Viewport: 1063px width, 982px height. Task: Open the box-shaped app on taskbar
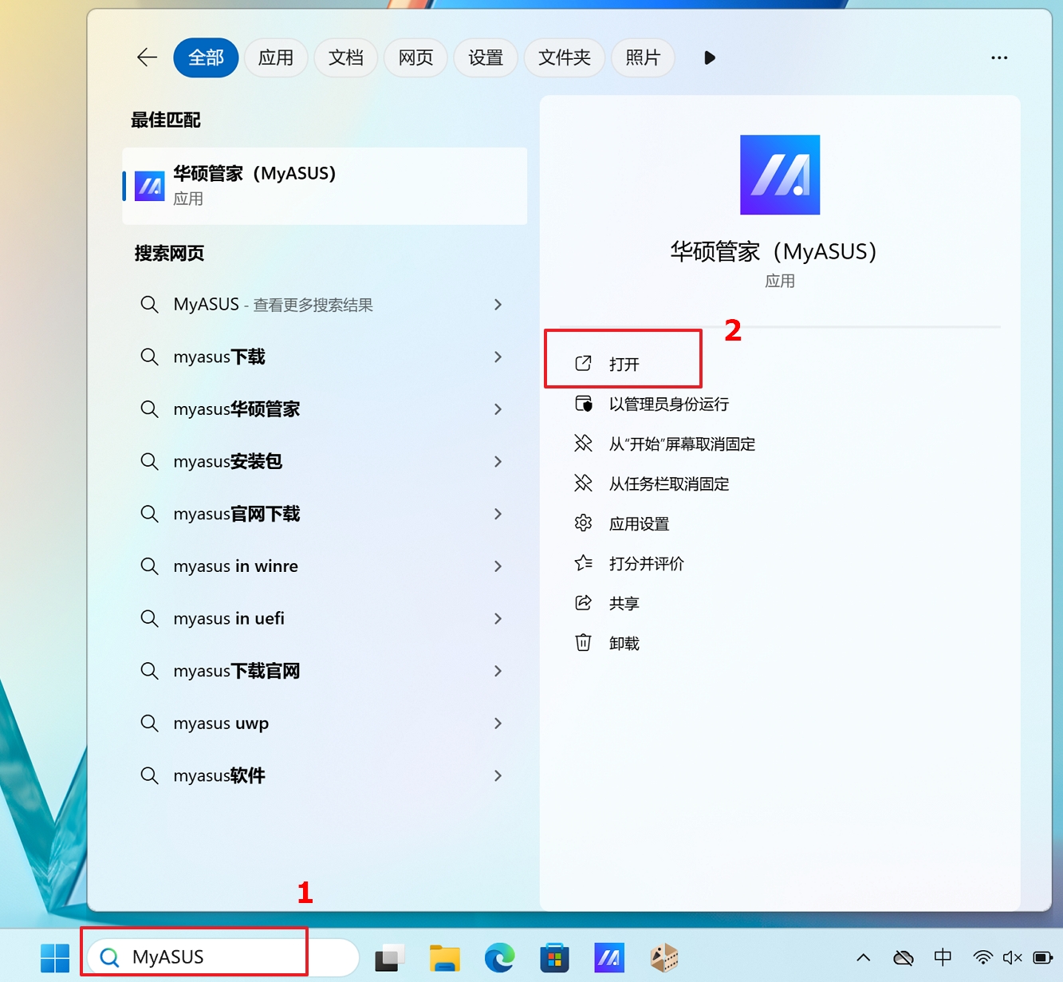[x=663, y=957]
